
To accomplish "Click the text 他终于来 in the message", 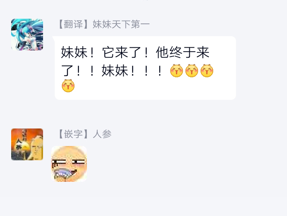I will [x=183, y=53].
